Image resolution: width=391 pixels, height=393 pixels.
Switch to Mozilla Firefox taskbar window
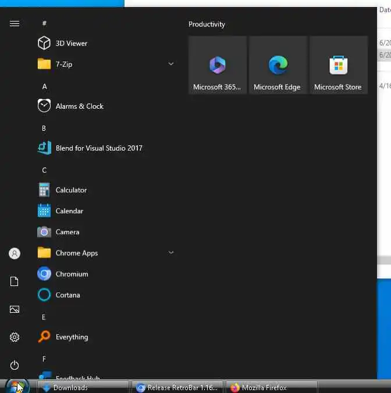pyautogui.click(x=272, y=388)
